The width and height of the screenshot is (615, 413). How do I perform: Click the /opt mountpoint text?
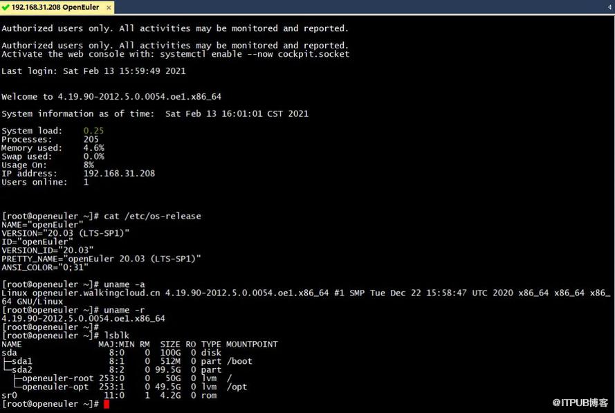237,387
